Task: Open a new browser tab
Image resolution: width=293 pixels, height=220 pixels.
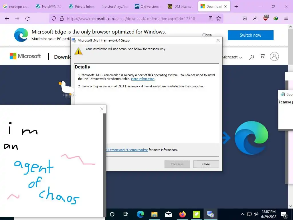Action: [236, 7]
